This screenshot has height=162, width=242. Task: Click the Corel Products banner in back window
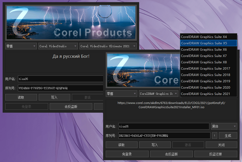(x=71, y=23)
